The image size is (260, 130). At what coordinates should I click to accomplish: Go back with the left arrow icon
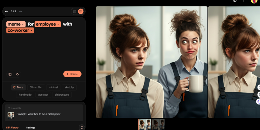[6, 11]
